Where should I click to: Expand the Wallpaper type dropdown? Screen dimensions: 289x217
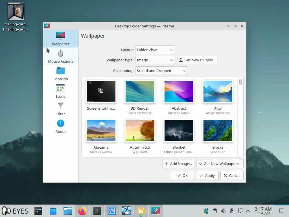[x=155, y=60]
